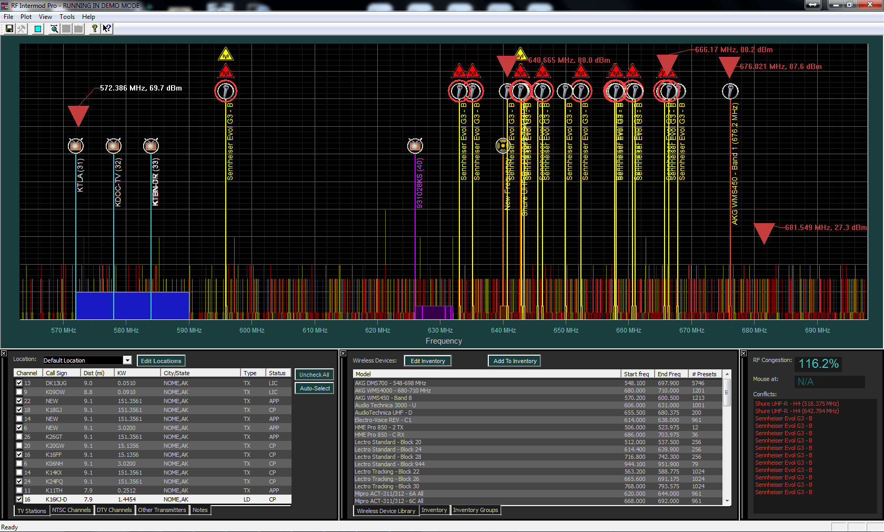
Task: Select the Lectro Standard - Block 20 row
Action: click(538, 442)
